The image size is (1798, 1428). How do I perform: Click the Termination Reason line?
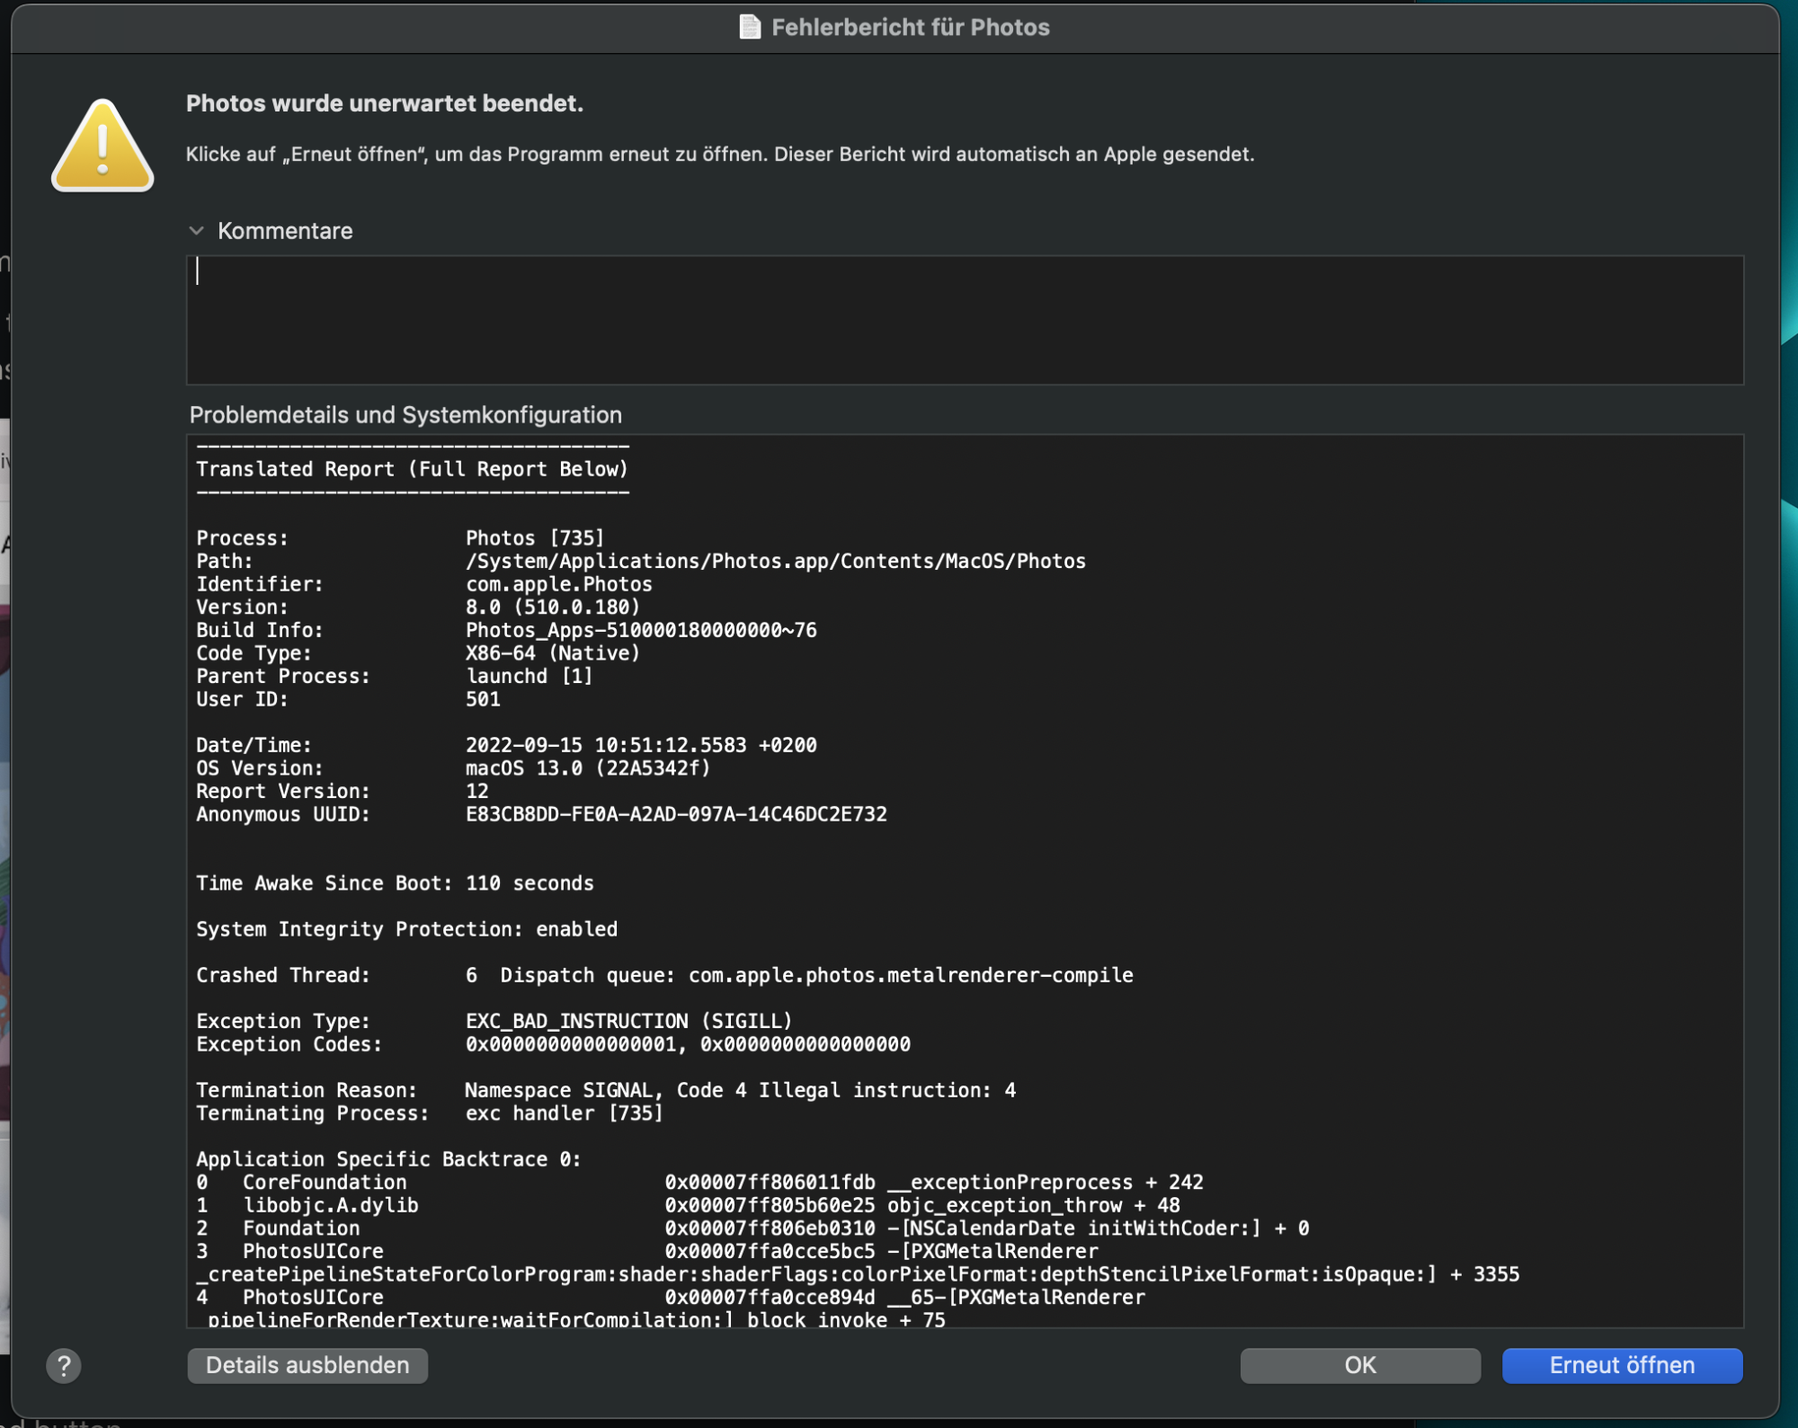click(605, 1090)
